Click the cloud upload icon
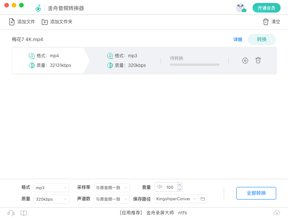 (277, 213)
